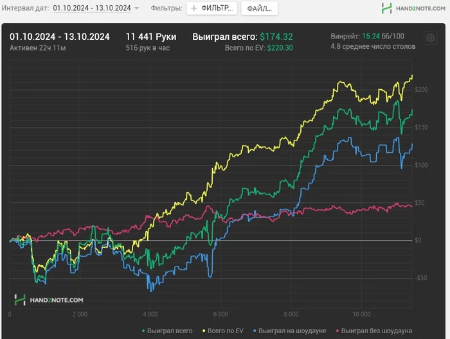Click the date range 01.10.2024 - 13.10.2024 field

(x=92, y=8)
